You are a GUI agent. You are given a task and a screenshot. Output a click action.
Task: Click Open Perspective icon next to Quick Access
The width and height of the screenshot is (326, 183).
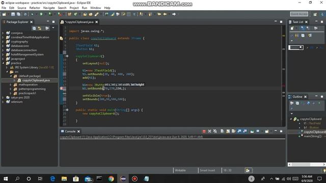(315, 14)
